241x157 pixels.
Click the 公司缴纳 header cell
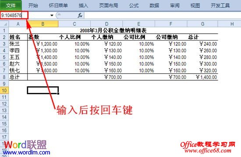tap(171, 37)
